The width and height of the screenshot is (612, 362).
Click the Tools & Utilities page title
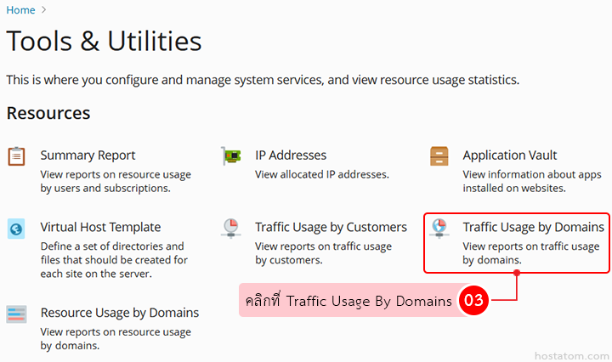[x=104, y=41]
